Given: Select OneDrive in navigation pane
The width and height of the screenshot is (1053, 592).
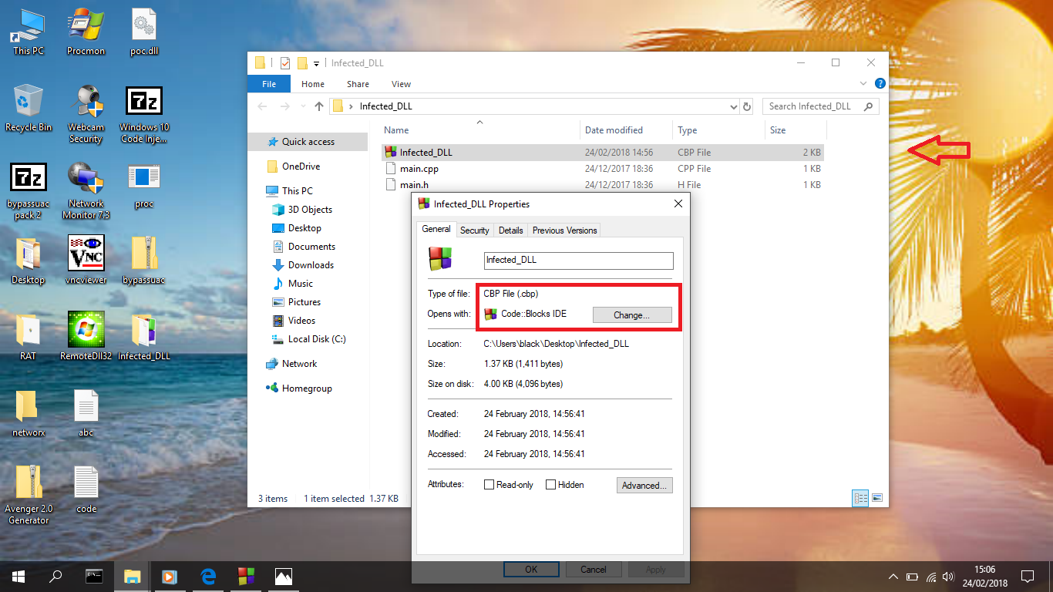Looking at the screenshot, I should (301, 166).
